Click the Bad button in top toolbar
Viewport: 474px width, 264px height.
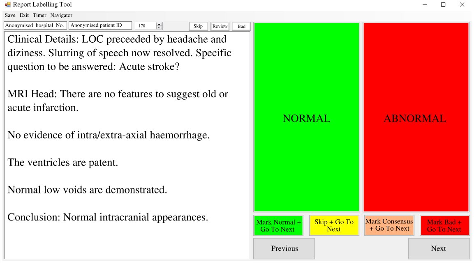[x=241, y=26]
